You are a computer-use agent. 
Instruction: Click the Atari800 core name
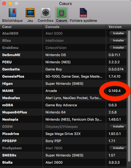pyautogui.click(x=10, y=33)
